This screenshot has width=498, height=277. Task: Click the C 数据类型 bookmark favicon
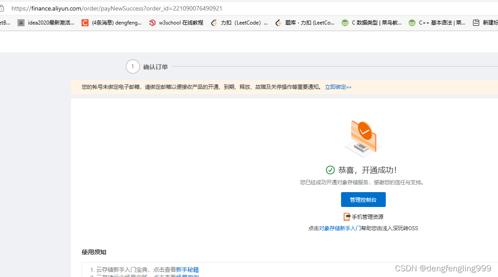[x=345, y=22]
